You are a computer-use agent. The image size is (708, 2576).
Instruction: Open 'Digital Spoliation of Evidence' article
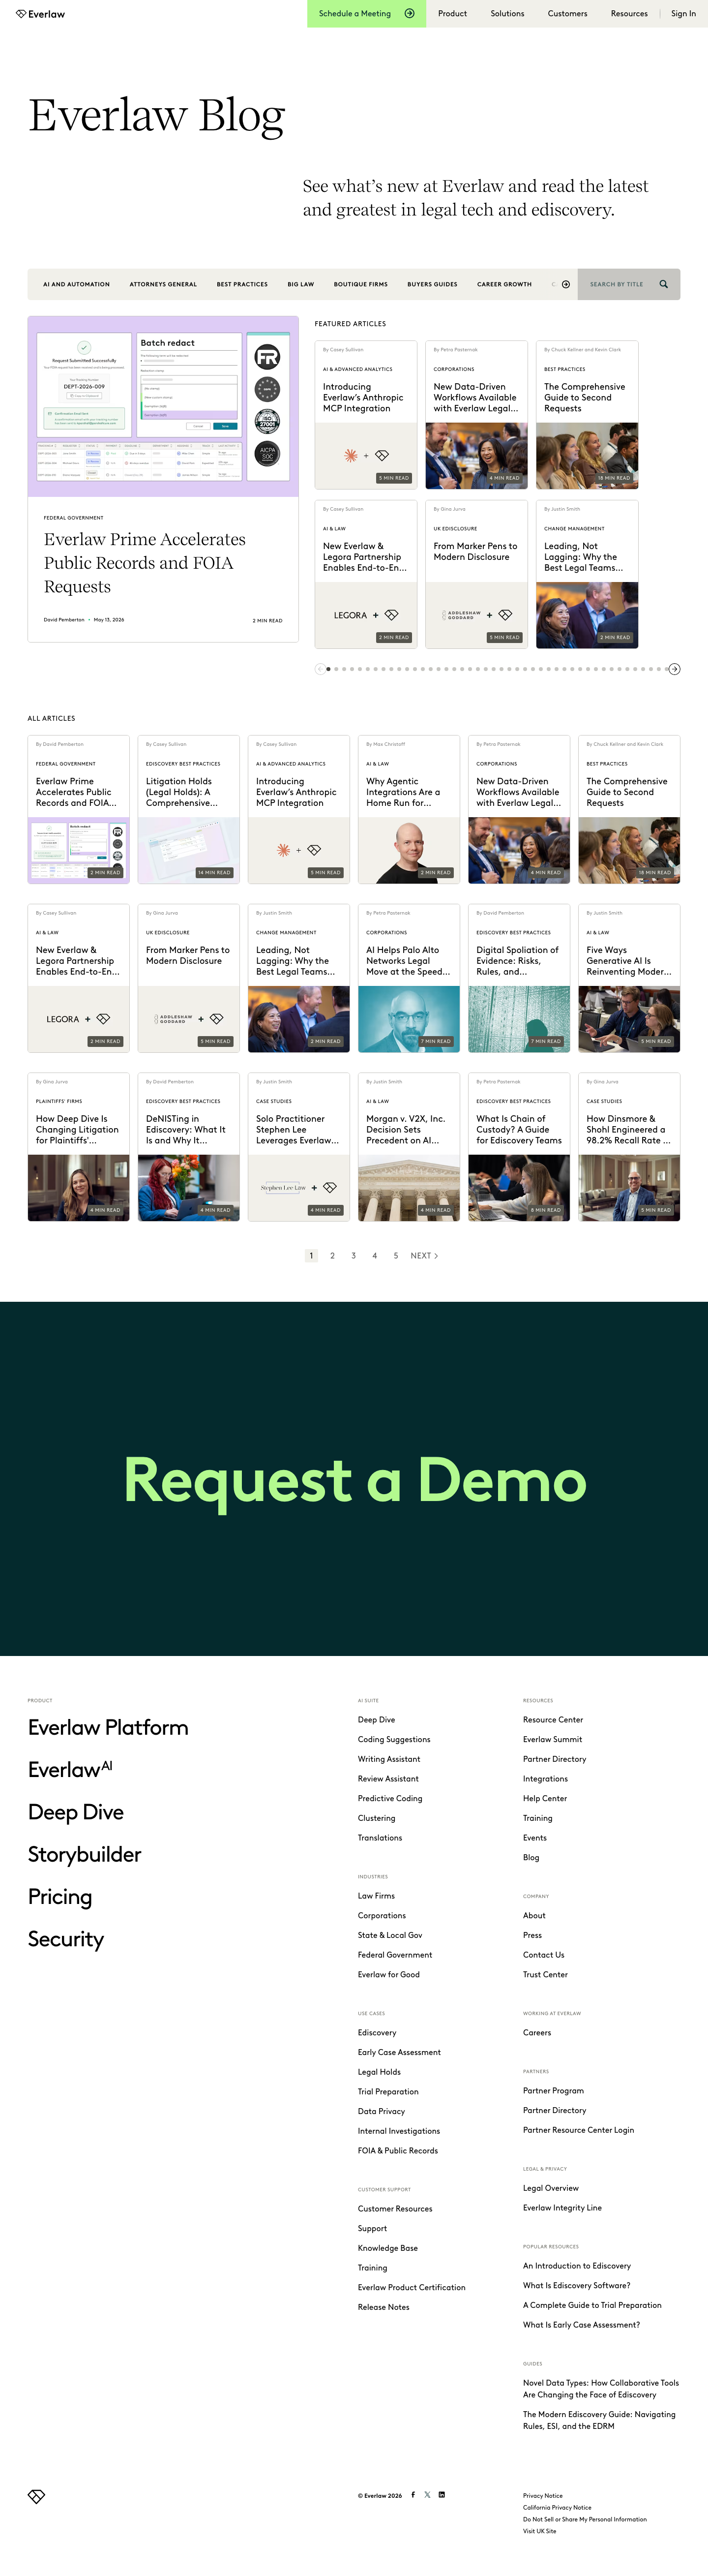(x=519, y=978)
